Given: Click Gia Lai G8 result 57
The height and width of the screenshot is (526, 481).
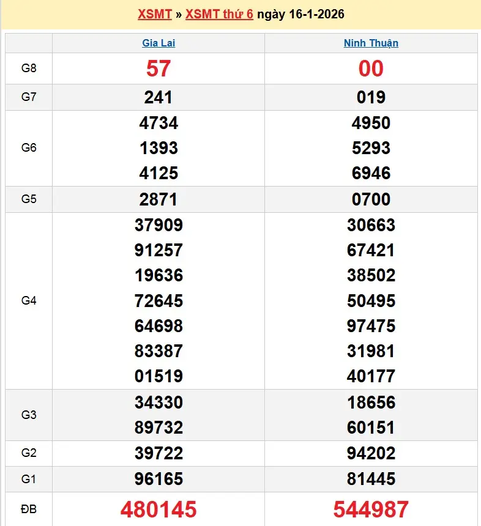Looking at the screenshot, I should (158, 69).
